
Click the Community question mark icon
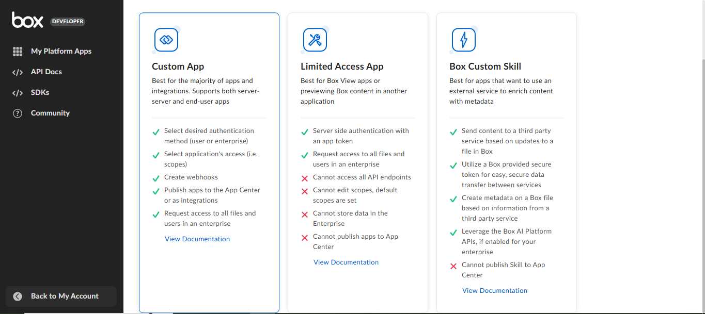pyautogui.click(x=18, y=113)
